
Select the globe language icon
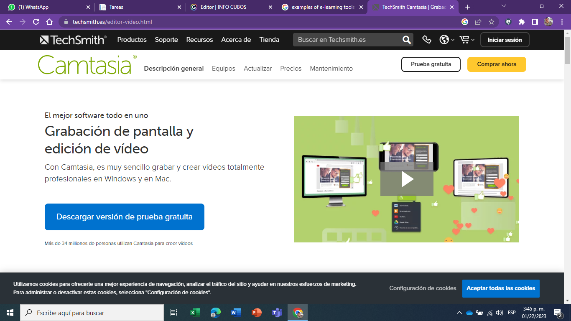(x=445, y=39)
